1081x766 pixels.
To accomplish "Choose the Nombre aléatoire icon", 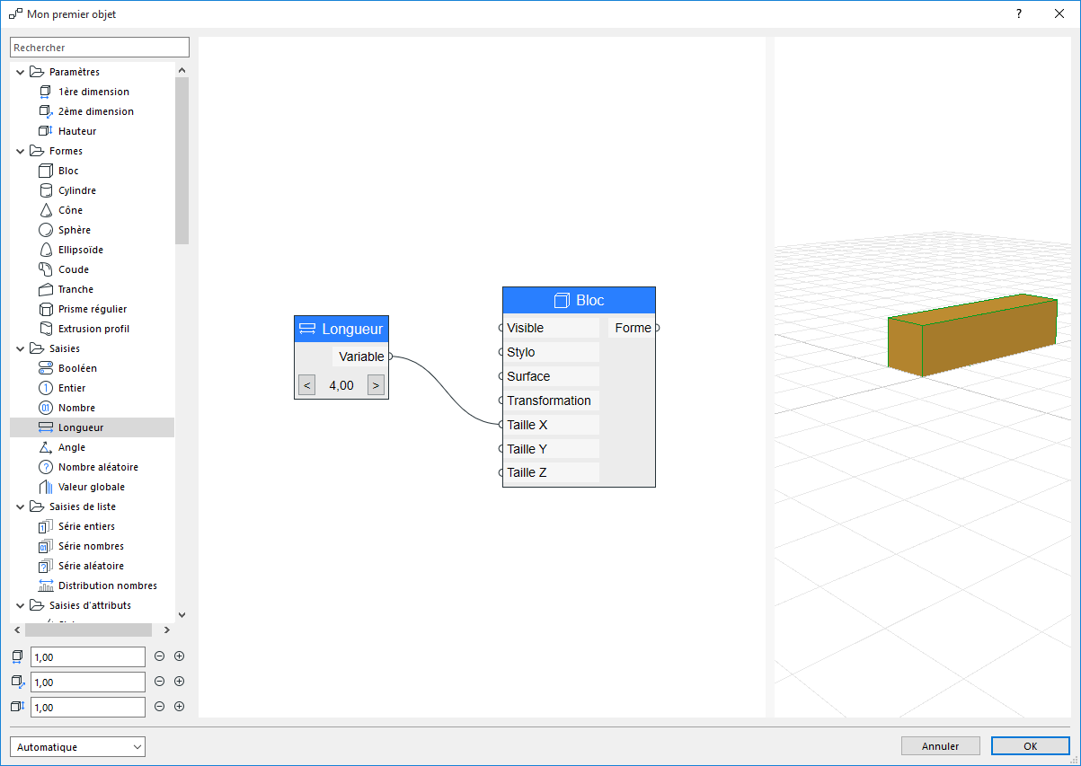I will 46,467.
